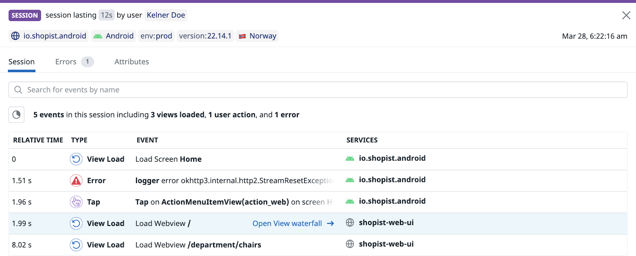This screenshot has height=256, width=636.
Task: Click the version:22.14.1 tag
Action: [205, 36]
